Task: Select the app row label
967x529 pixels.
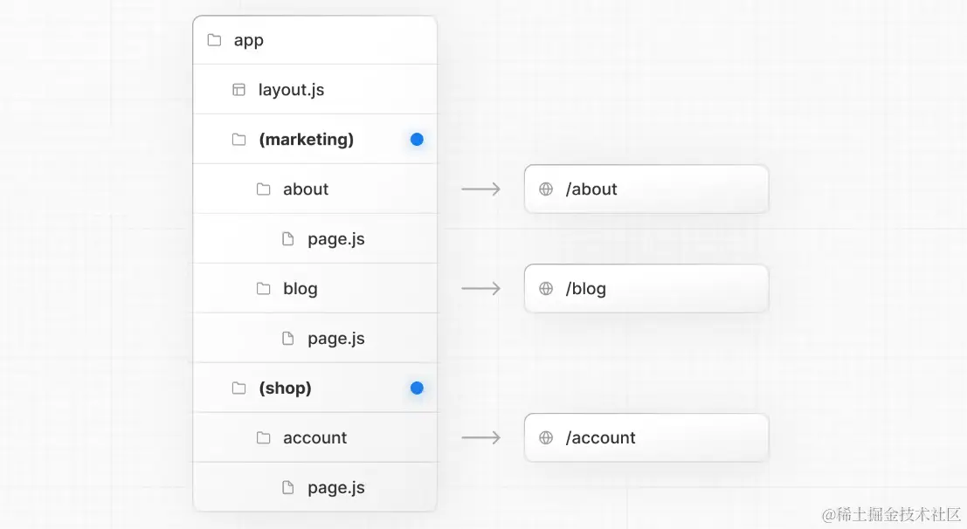Action: (x=249, y=41)
